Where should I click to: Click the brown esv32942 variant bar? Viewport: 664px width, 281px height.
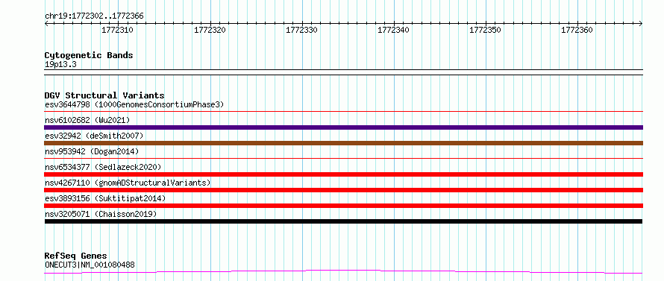tap(343, 143)
